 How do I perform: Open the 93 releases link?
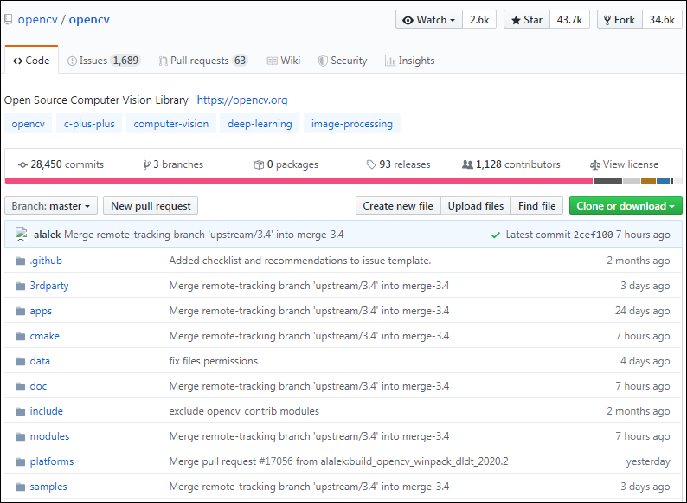(x=398, y=164)
